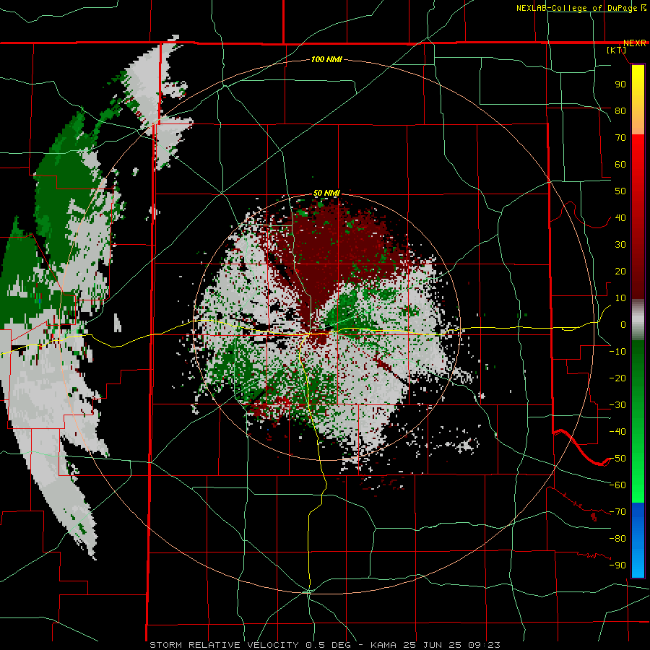Screen dimensions: 650x650
Task: Click the -30 value on the velocity scale
Action: pos(617,405)
